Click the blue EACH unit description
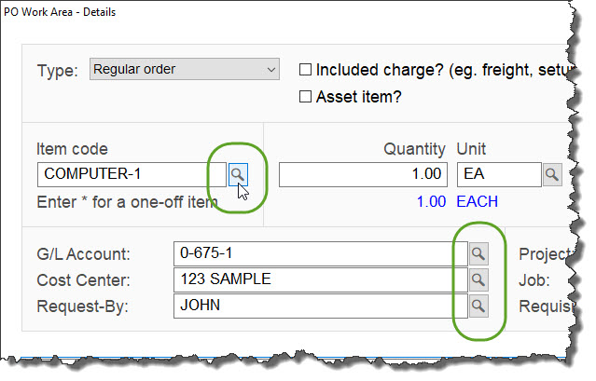Screen dimensions: 596x381 pos(478,201)
